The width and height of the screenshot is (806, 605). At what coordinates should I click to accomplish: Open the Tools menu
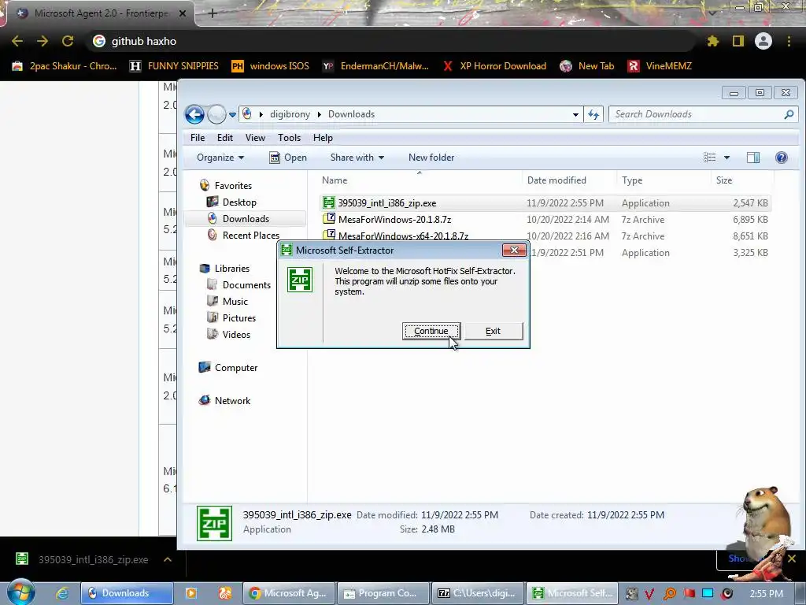click(289, 137)
